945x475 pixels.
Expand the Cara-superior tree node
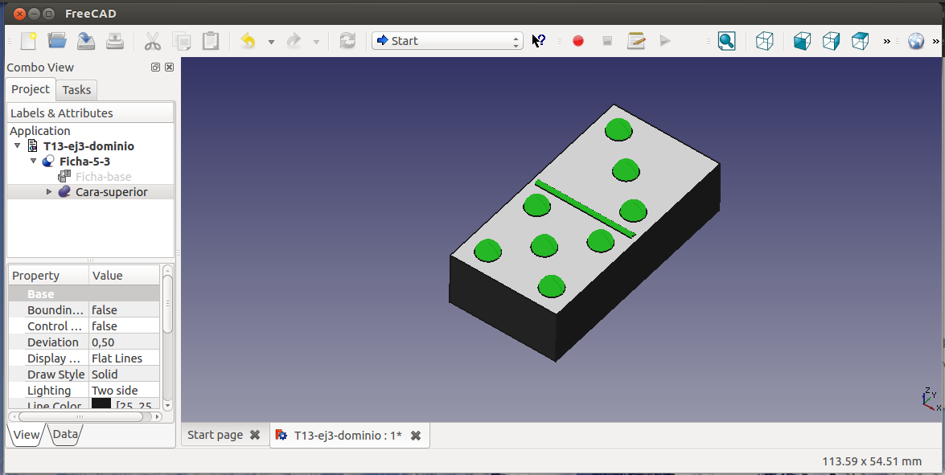pyautogui.click(x=49, y=192)
